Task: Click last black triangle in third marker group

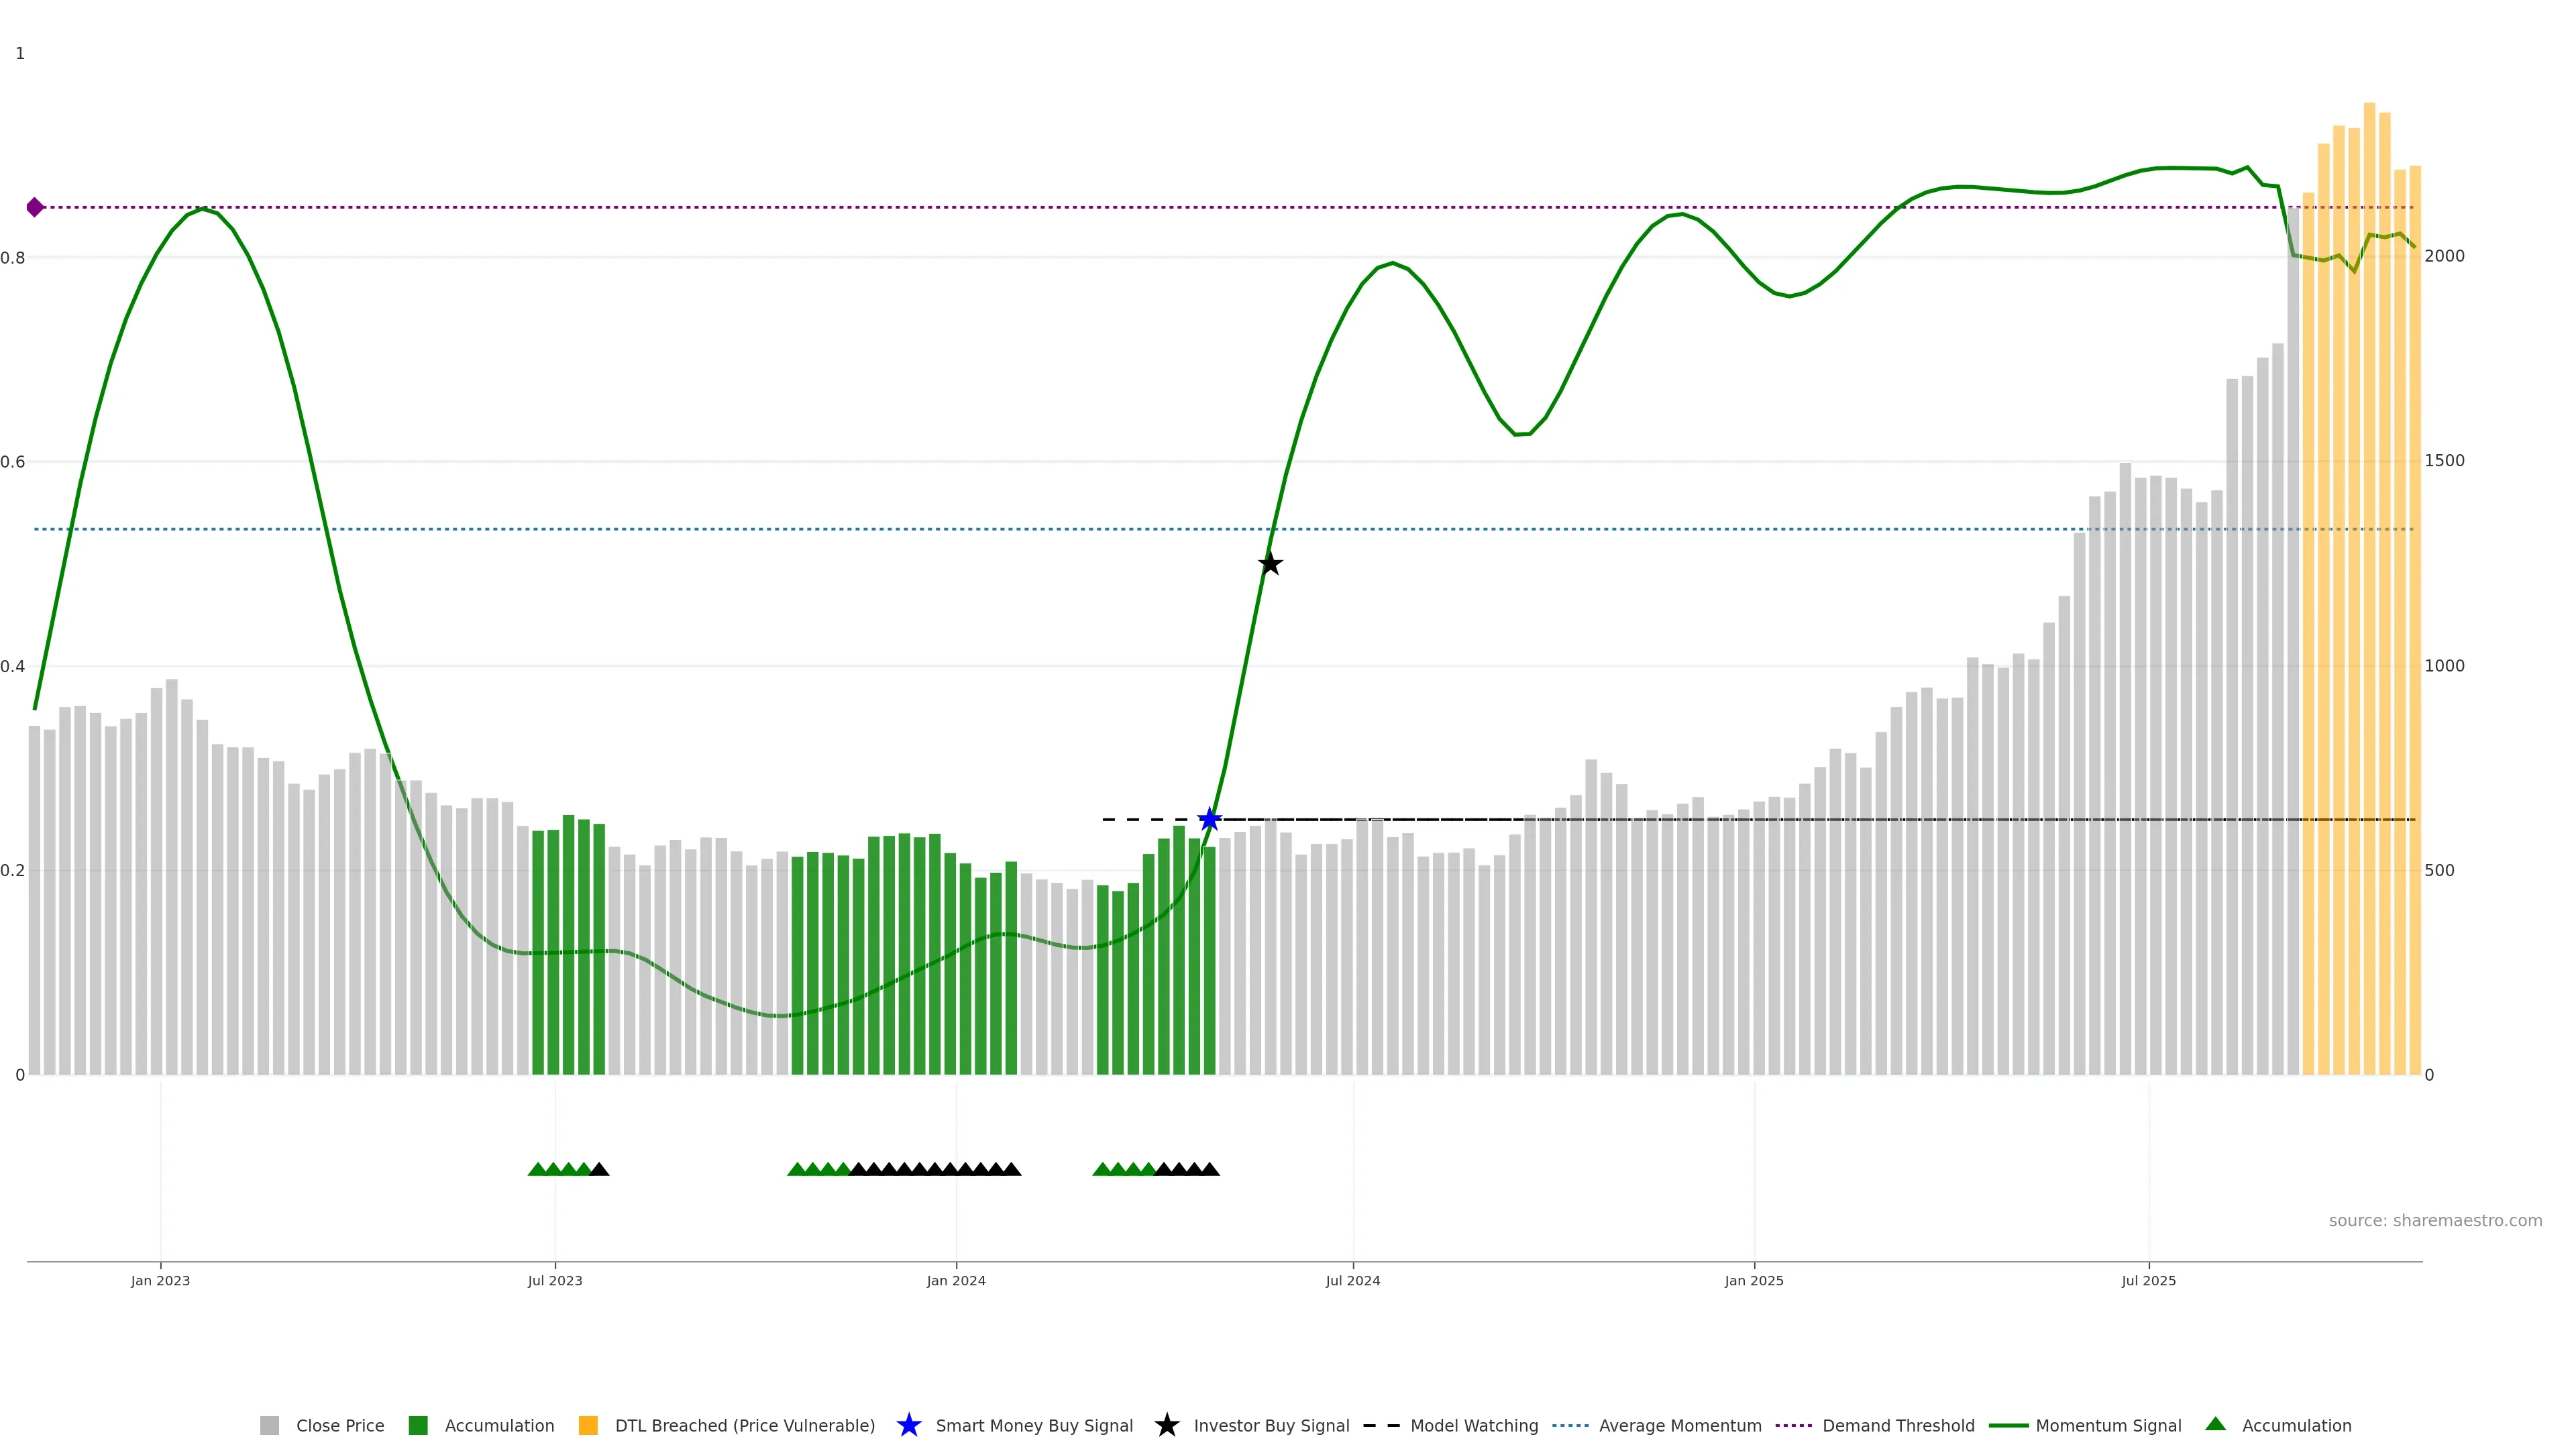Action: [1209, 1169]
